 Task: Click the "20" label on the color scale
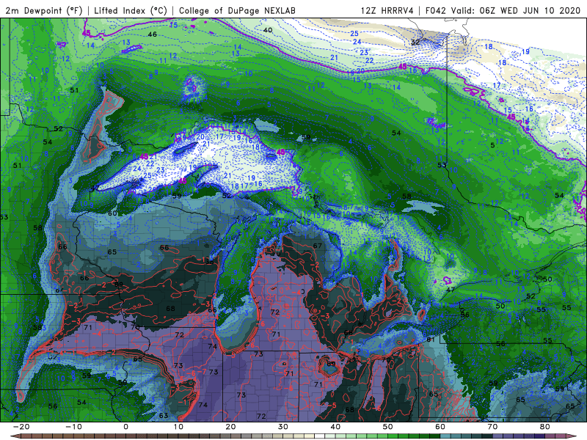[230, 427]
